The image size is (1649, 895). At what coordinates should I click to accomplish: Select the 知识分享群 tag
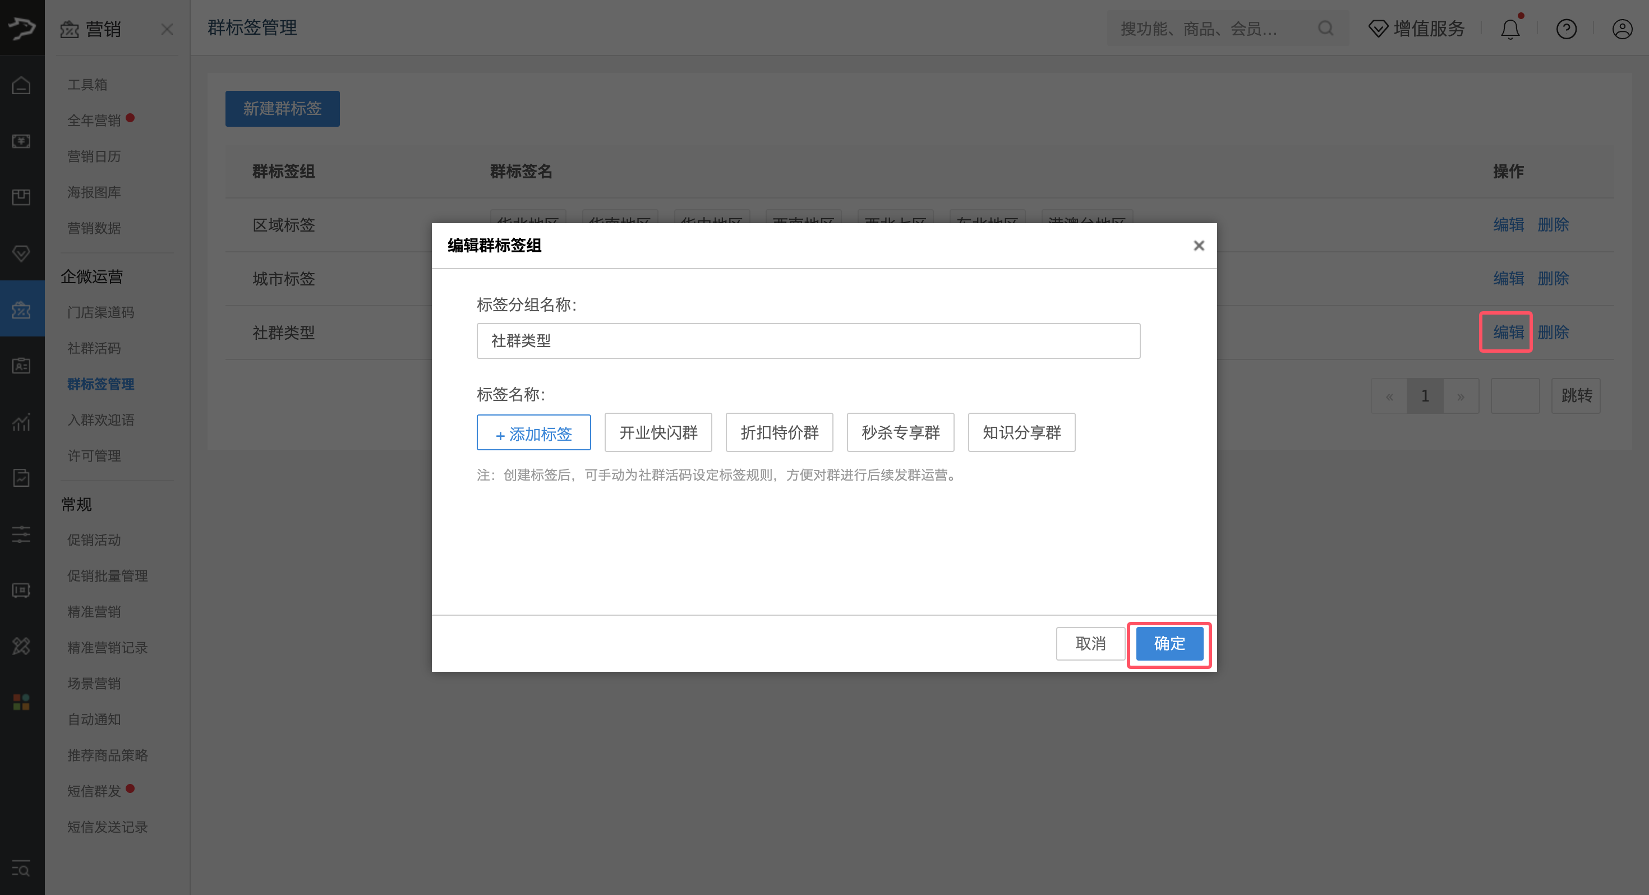(x=1021, y=433)
